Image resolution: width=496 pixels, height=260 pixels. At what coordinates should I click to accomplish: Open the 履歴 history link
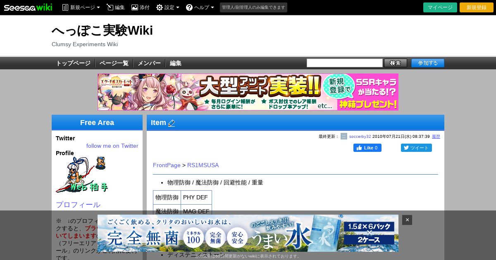[436, 137]
